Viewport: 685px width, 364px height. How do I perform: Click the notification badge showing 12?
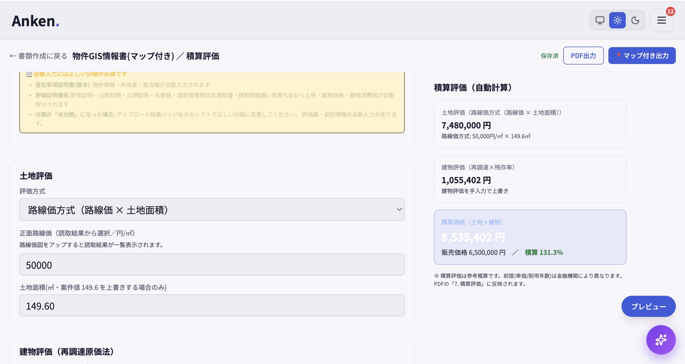coord(670,12)
